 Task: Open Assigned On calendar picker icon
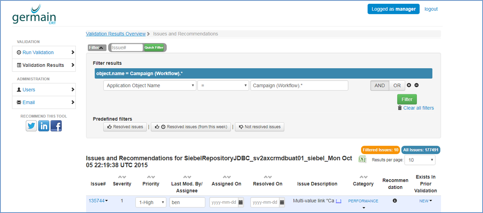[x=241, y=202]
